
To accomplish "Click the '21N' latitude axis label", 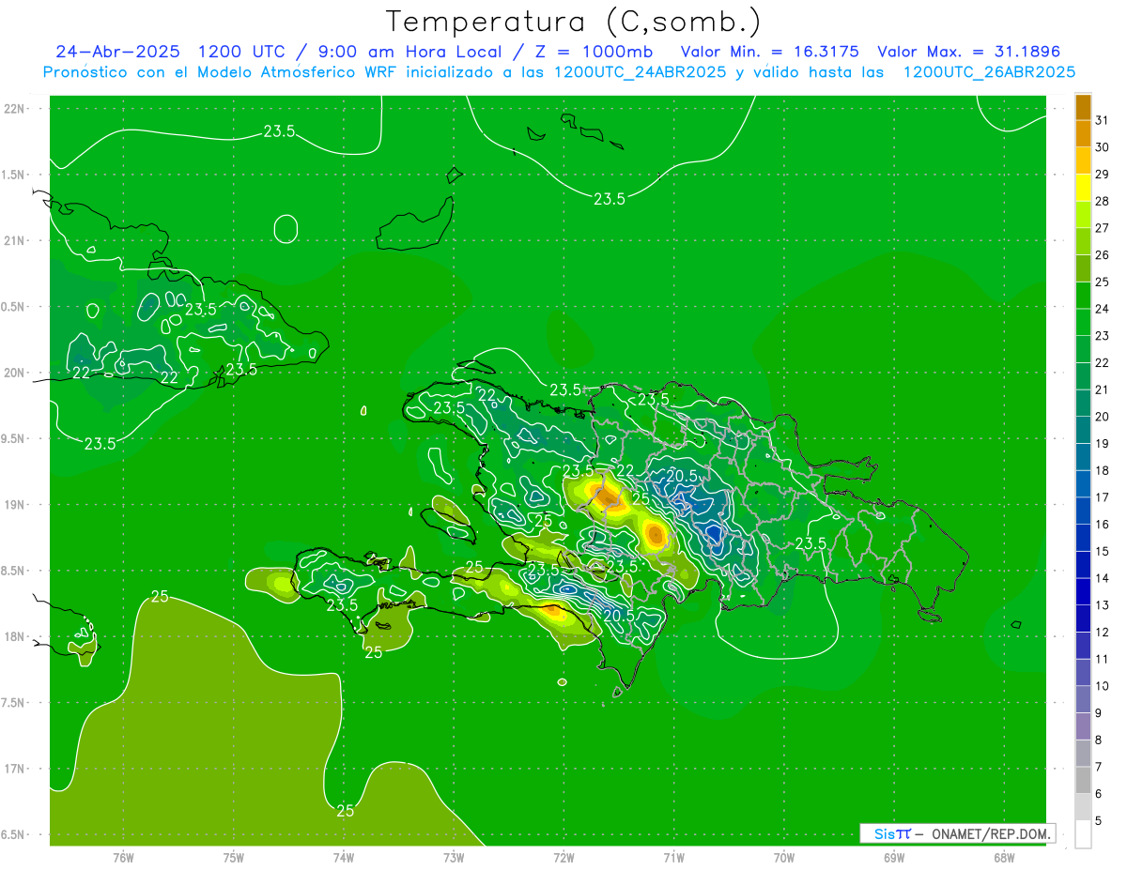I will click(15, 240).
